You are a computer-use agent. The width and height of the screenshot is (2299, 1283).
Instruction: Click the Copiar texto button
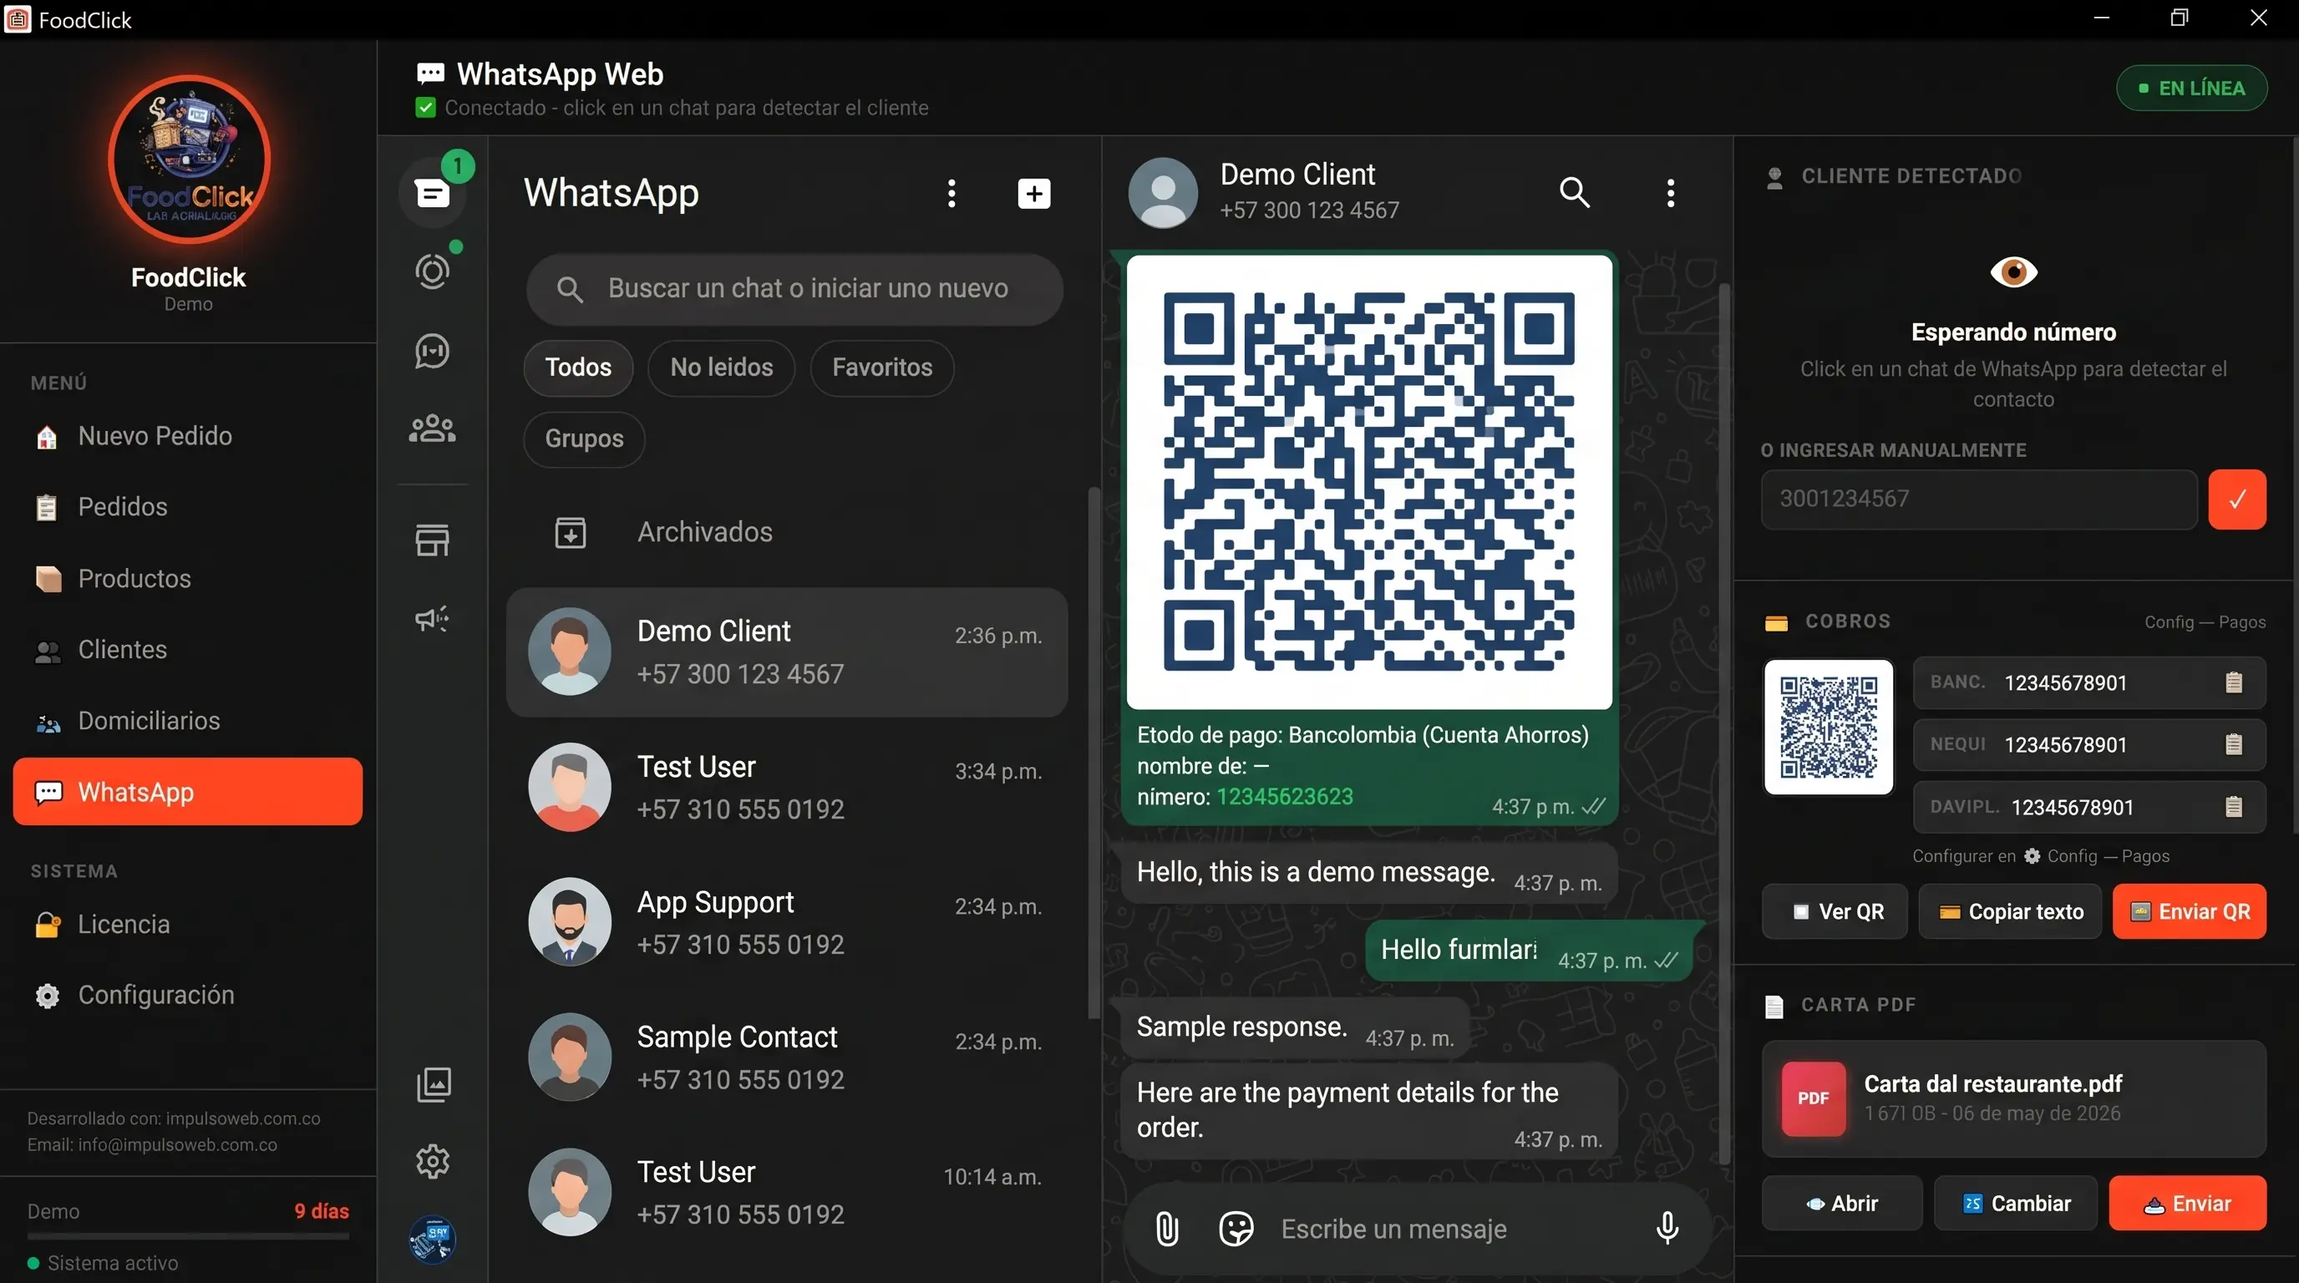tap(2012, 912)
